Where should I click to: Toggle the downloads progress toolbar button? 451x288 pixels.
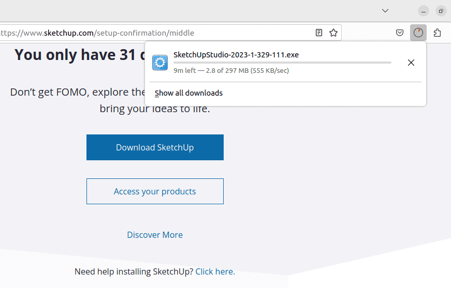click(418, 33)
